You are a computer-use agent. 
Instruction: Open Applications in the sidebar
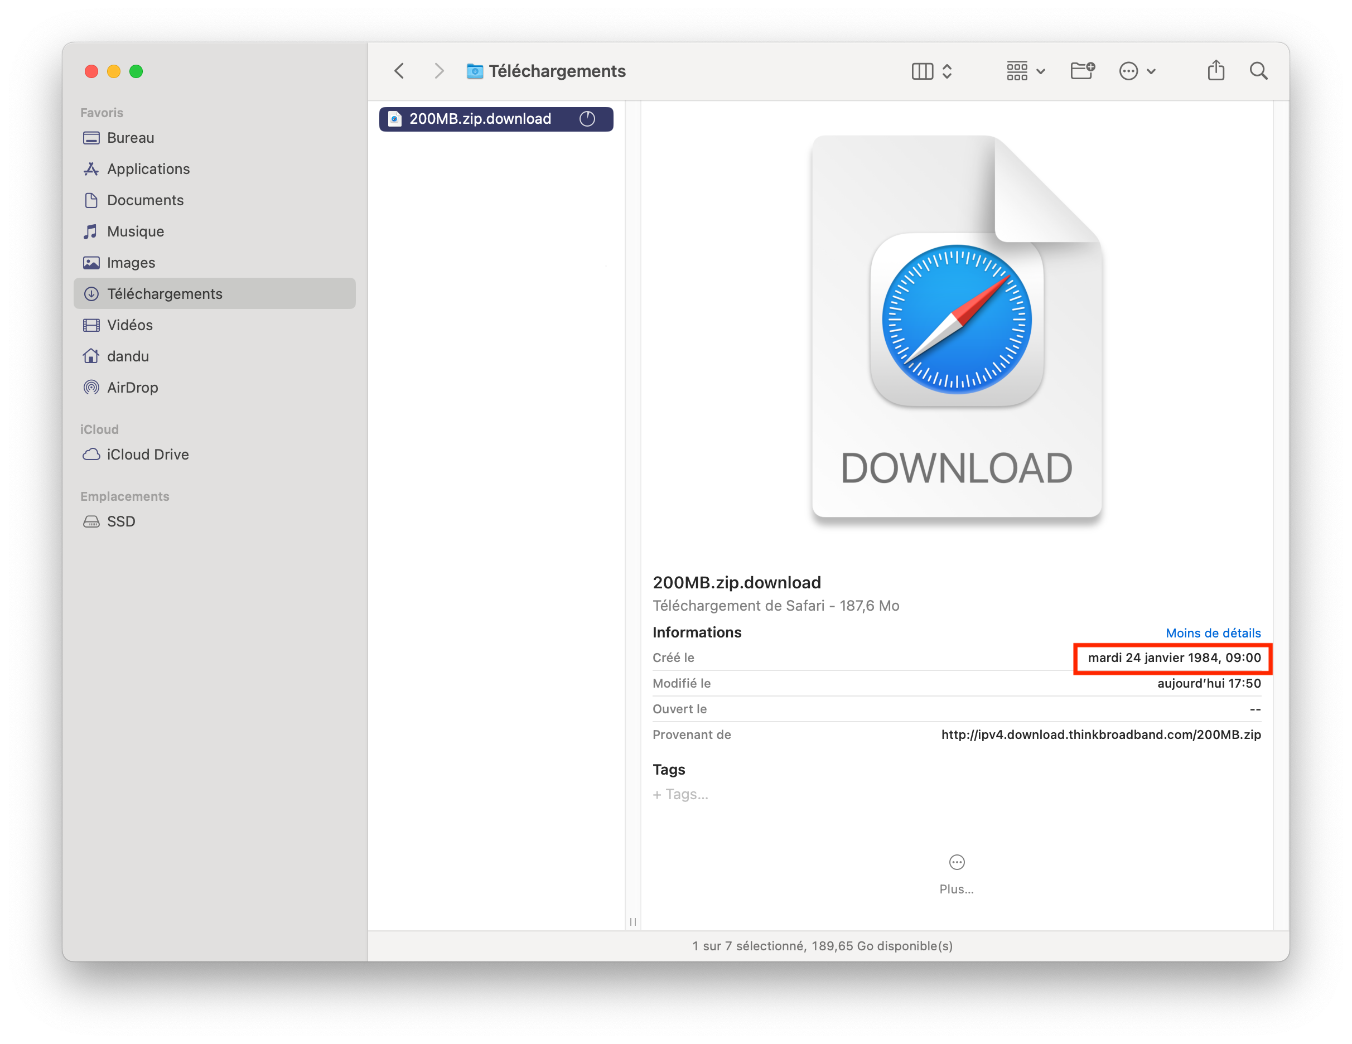[214, 169]
